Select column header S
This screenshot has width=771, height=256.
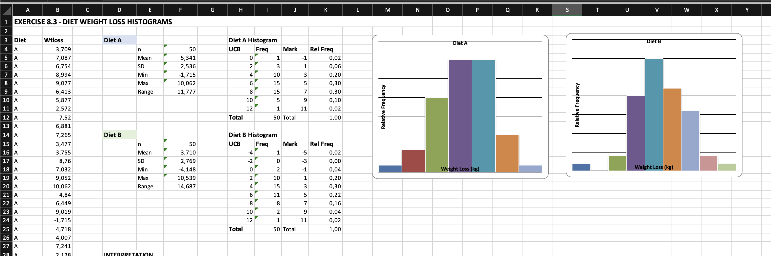click(567, 10)
